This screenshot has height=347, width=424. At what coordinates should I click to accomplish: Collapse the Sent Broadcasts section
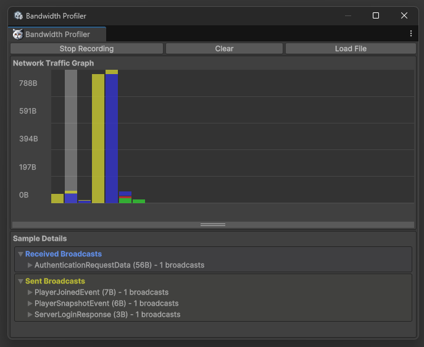point(20,281)
